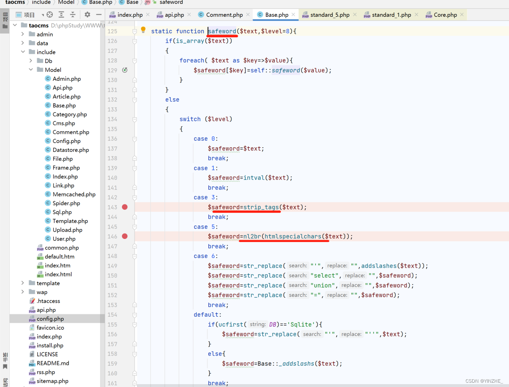509x387 pixels.
Task: Toggle breakpoint on line 146
Action: (125, 236)
